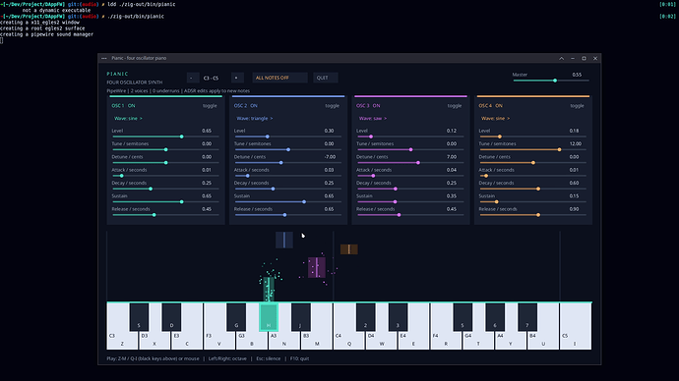Set the OSC 2 Attack seconds slider
679x381 pixels.
click(x=288, y=176)
